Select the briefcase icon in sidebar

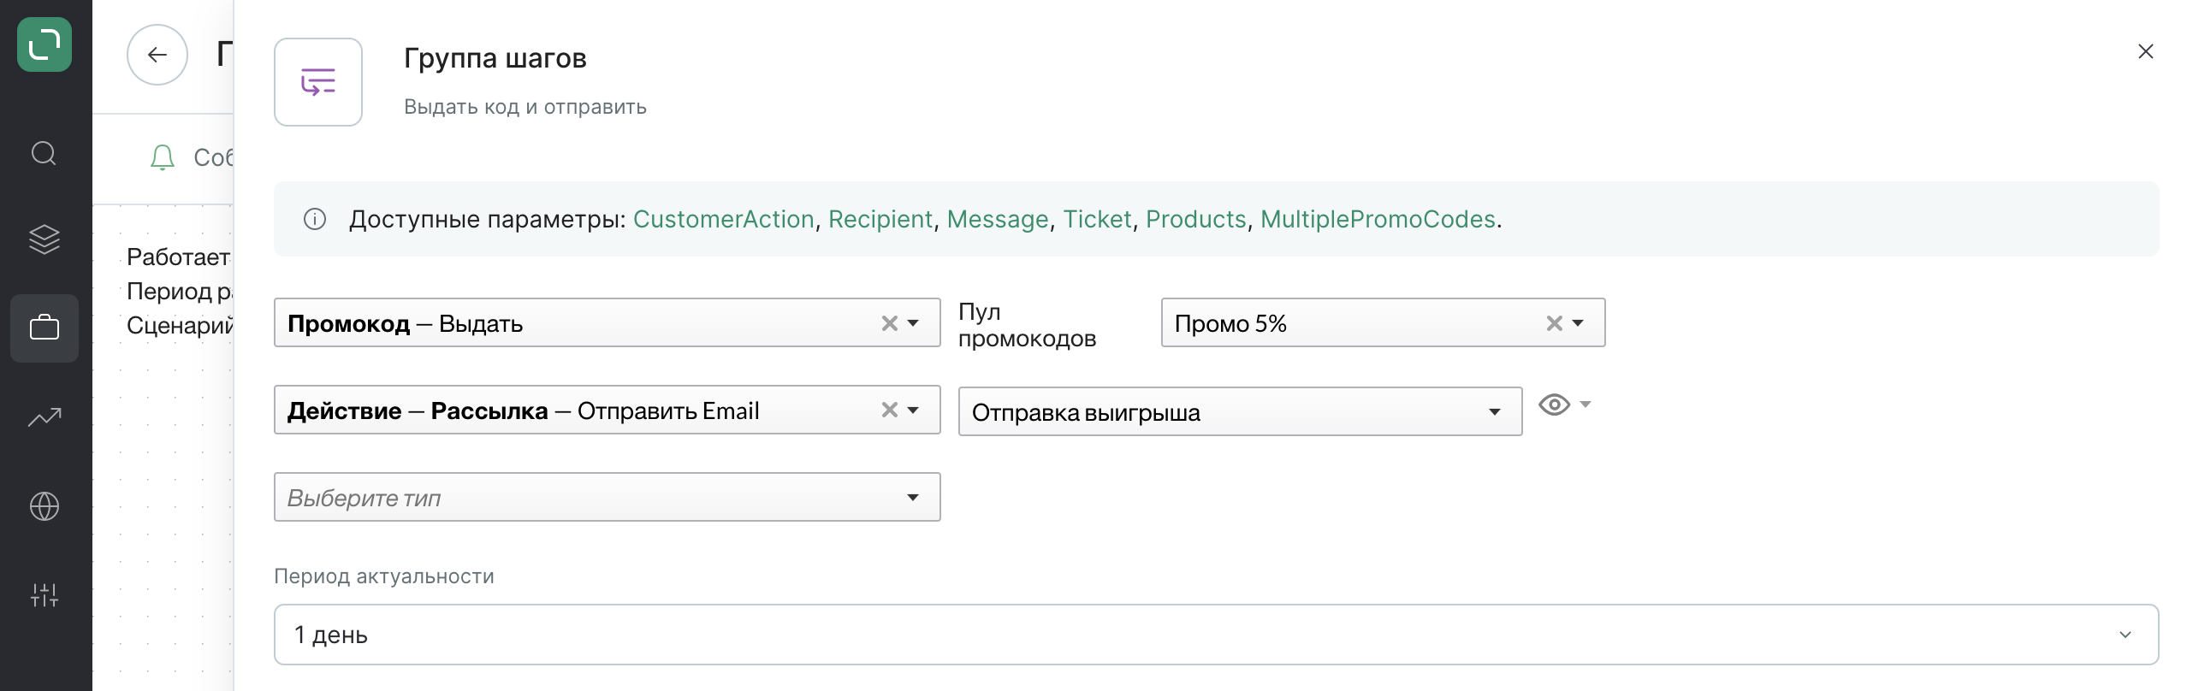[x=44, y=328]
